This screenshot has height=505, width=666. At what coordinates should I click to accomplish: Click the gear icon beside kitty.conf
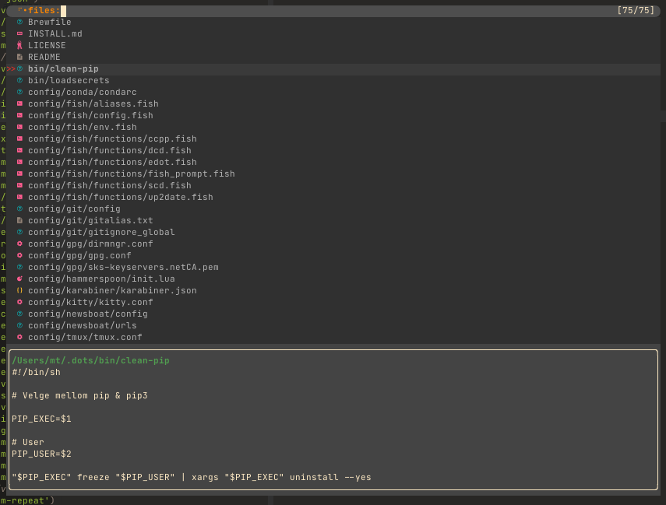(x=19, y=302)
